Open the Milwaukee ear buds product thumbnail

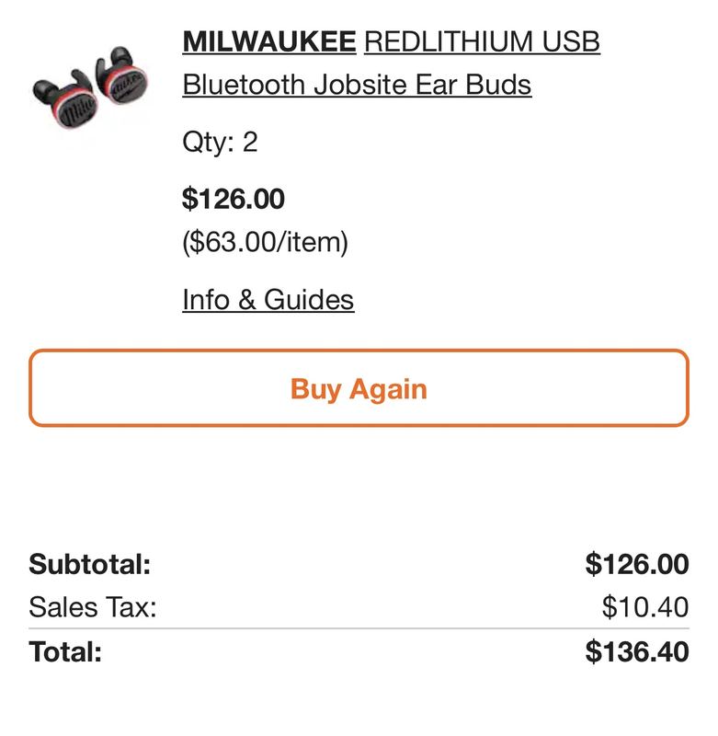tap(90, 87)
